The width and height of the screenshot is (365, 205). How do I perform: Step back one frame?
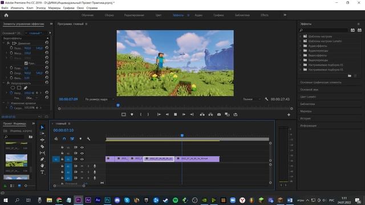(x=167, y=114)
